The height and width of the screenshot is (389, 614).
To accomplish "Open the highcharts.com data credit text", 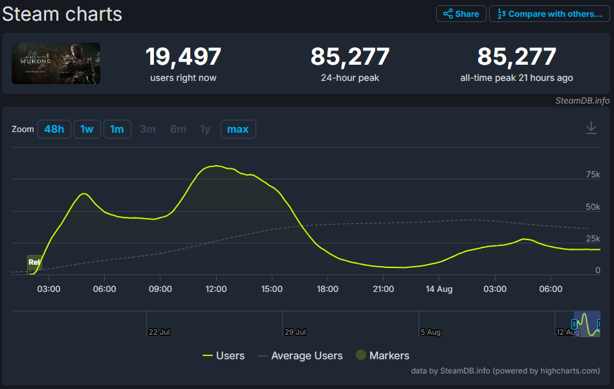I will 505,371.
